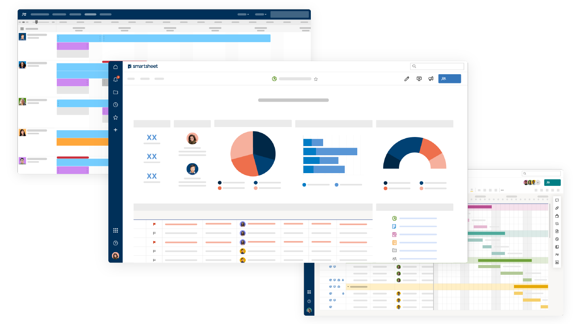Select the highlighted tab in resource view top bar
This screenshot has height=324, width=576.
[x=91, y=14]
